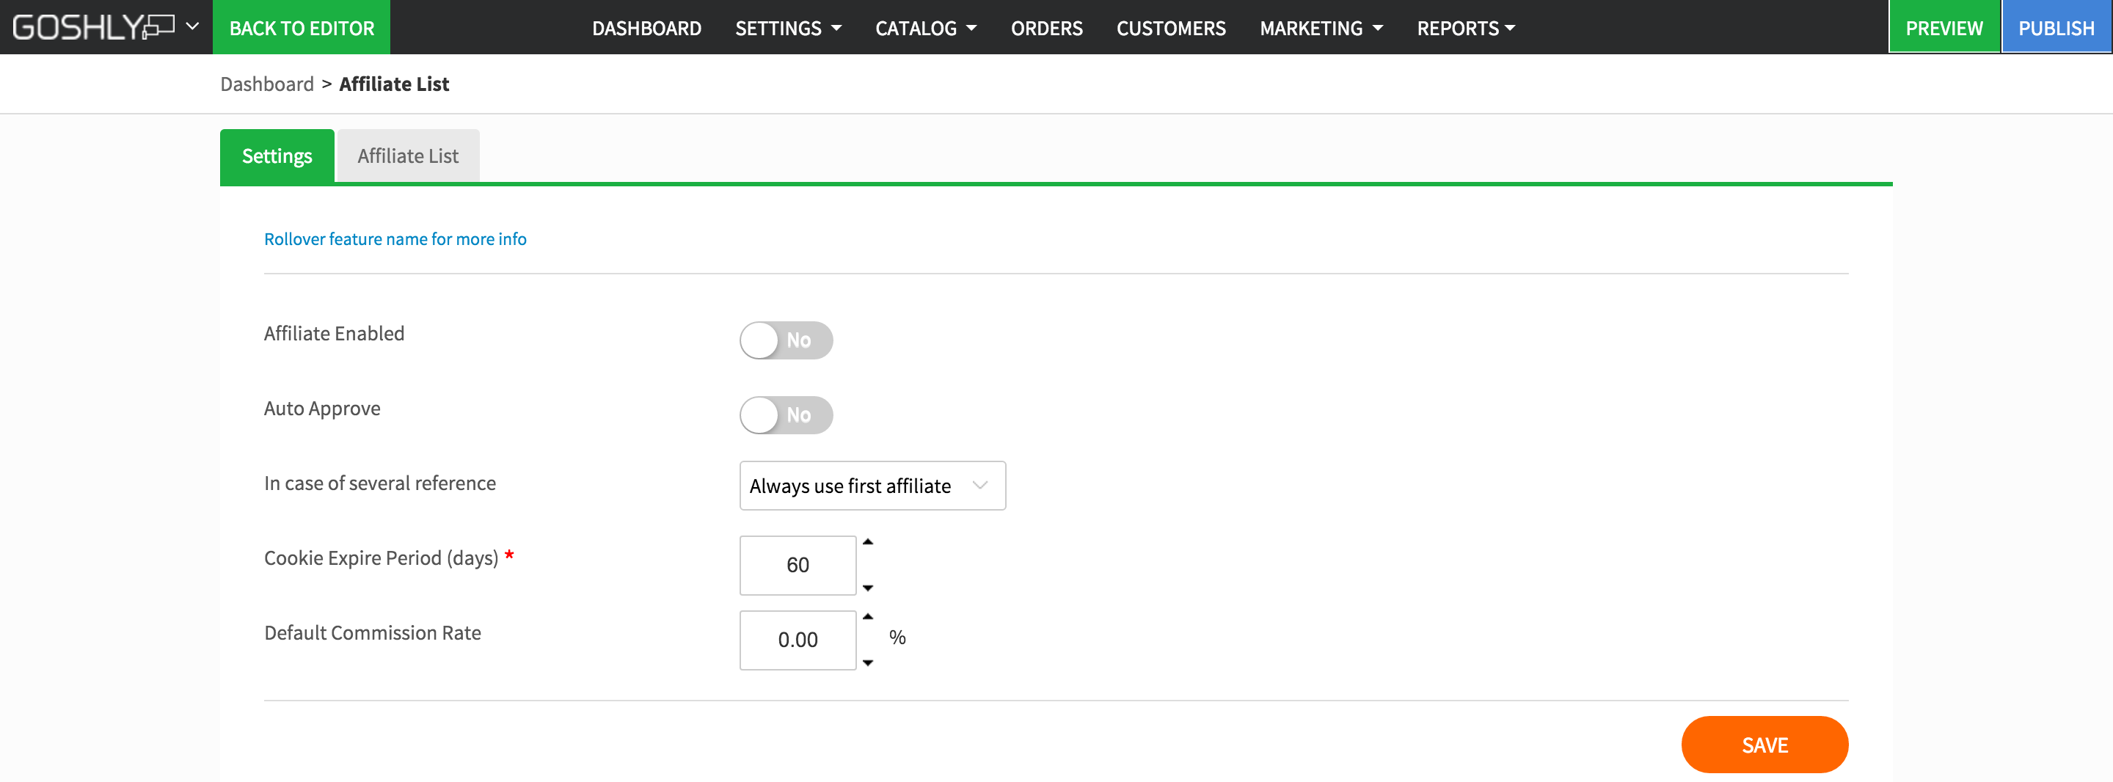
Task: Open the Customers page
Action: tap(1170, 28)
